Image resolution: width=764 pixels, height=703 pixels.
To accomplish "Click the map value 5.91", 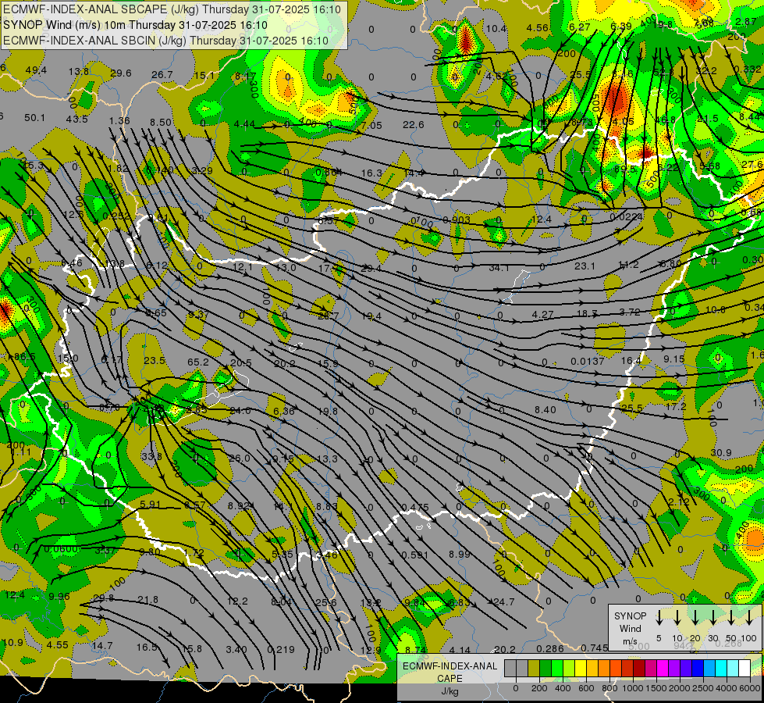I will coord(150,504).
